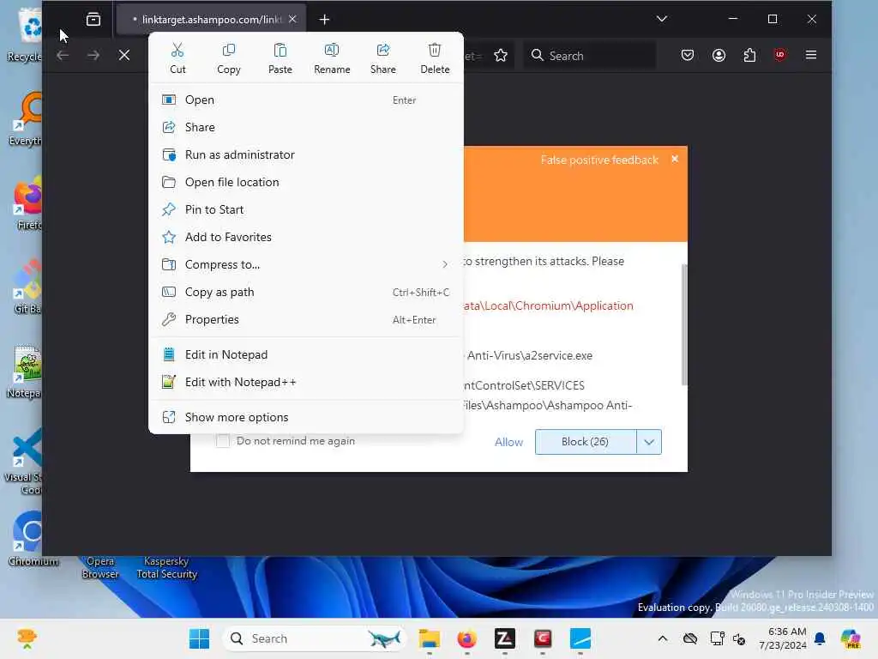Close the orange alert with X

(675, 159)
